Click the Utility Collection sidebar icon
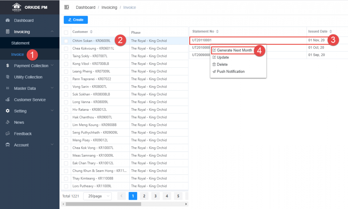Viewport: 348px width, 209px height. coord(7,77)
